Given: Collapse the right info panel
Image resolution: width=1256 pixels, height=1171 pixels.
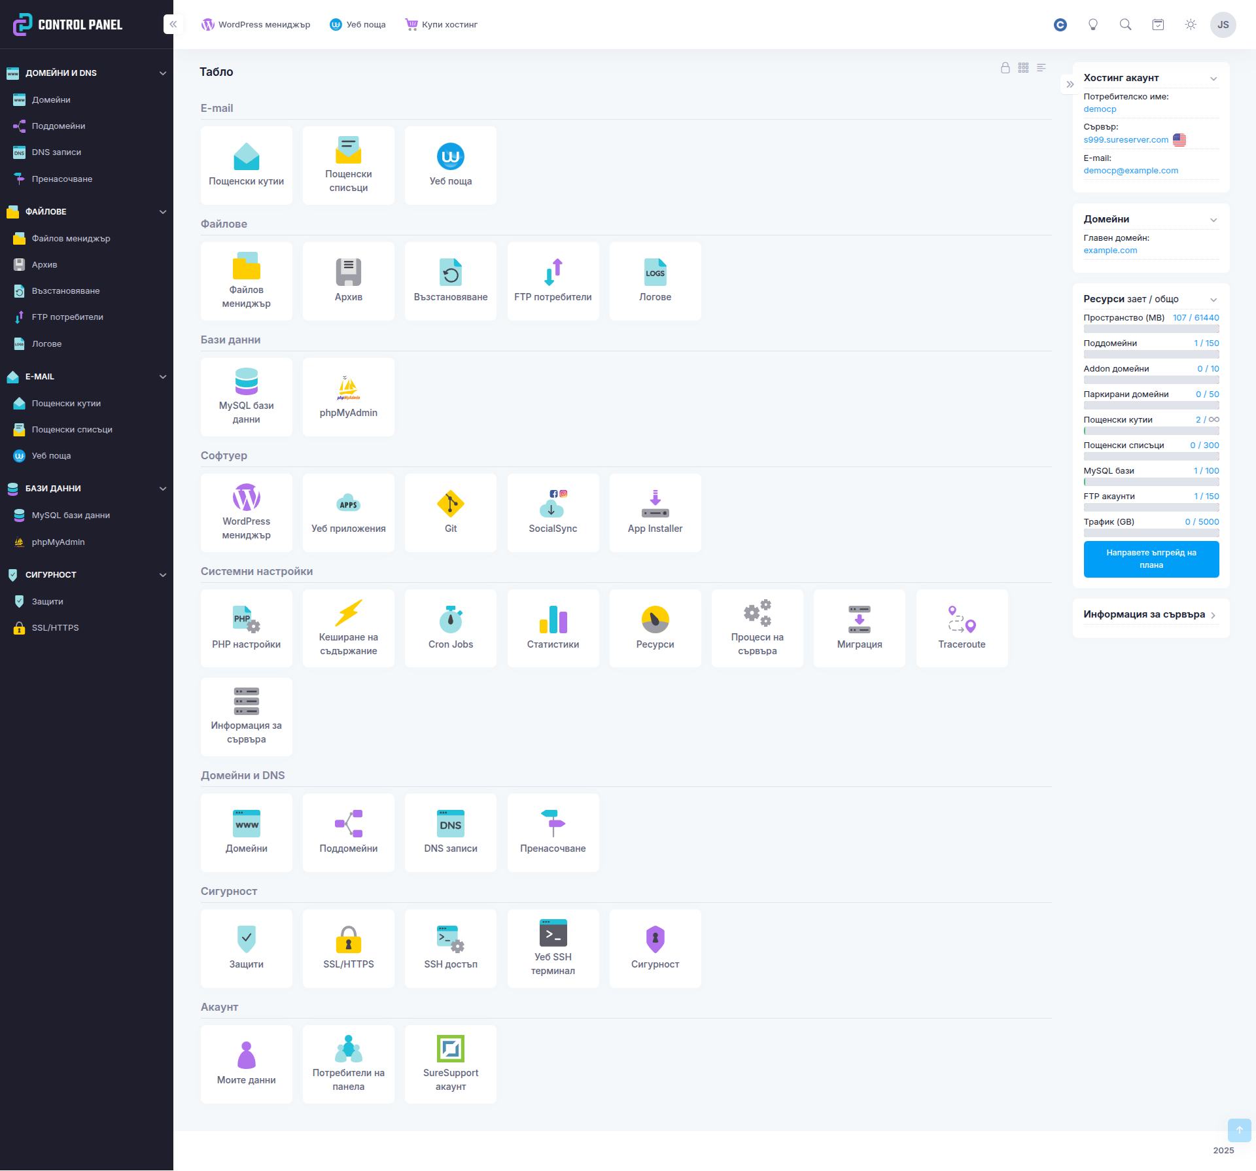Looking at the screenshot, I should click(x=1070, y=84).
